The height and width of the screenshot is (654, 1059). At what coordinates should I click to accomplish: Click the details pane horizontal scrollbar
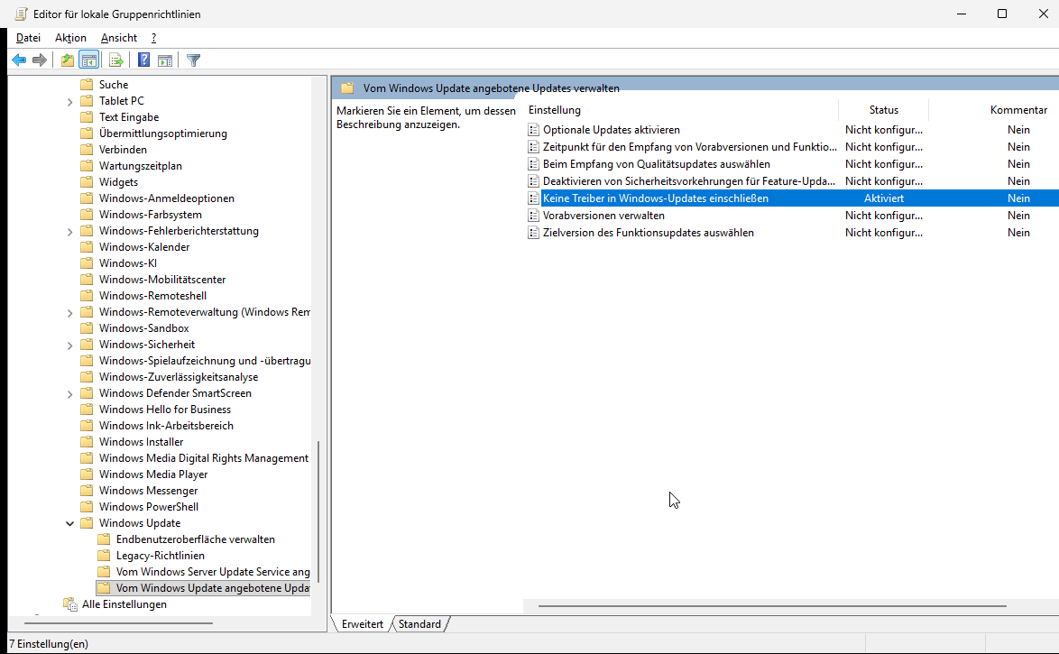772,606
